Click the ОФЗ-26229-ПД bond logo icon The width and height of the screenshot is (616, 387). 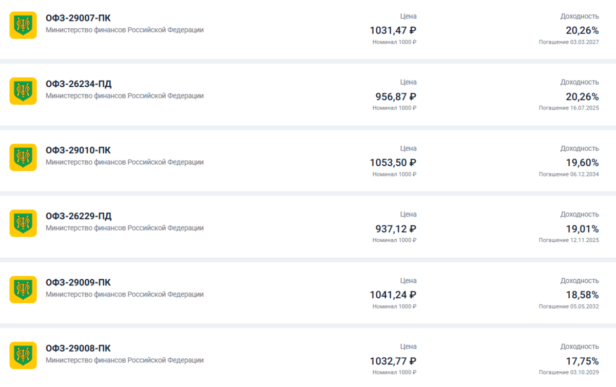pos(23,223)
